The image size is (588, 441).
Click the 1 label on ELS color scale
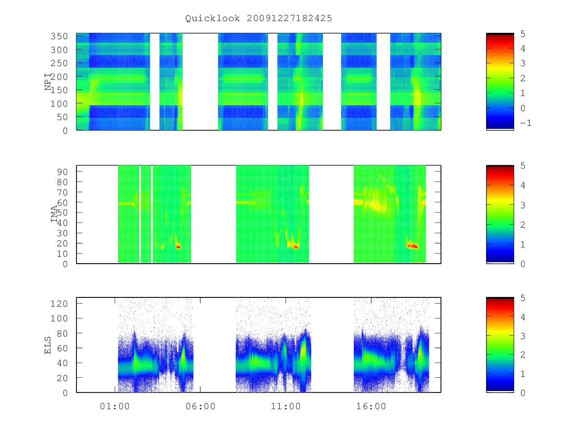coord(522,373)
